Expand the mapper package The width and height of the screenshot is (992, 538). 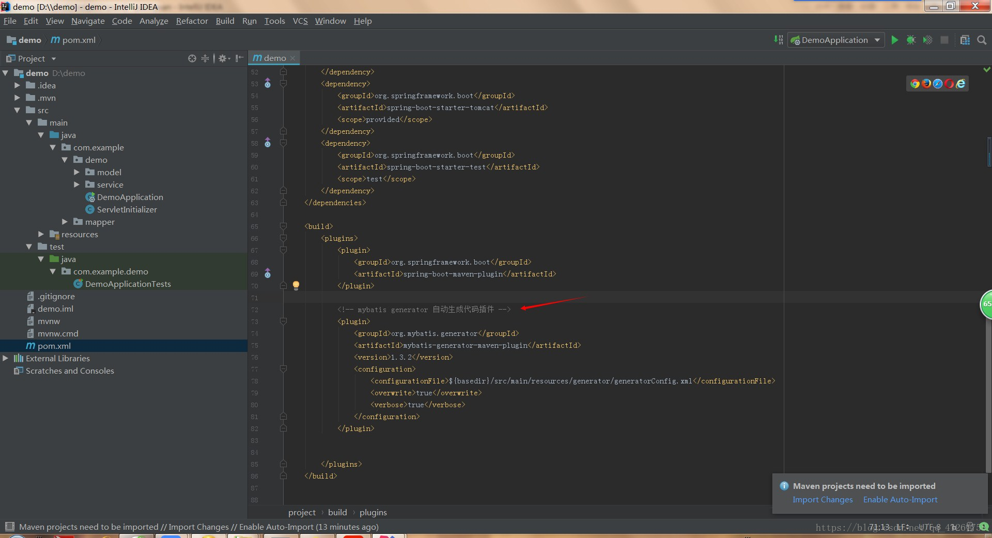(x=65, y=222)
